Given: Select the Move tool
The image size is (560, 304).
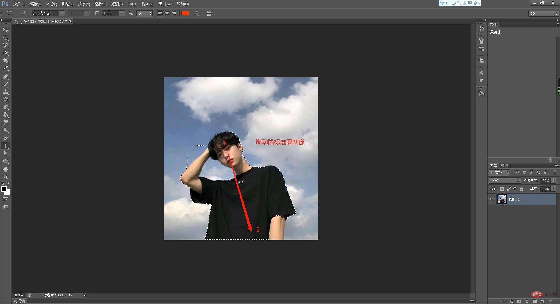Looking at the screenshot, I should pos(6,30).
